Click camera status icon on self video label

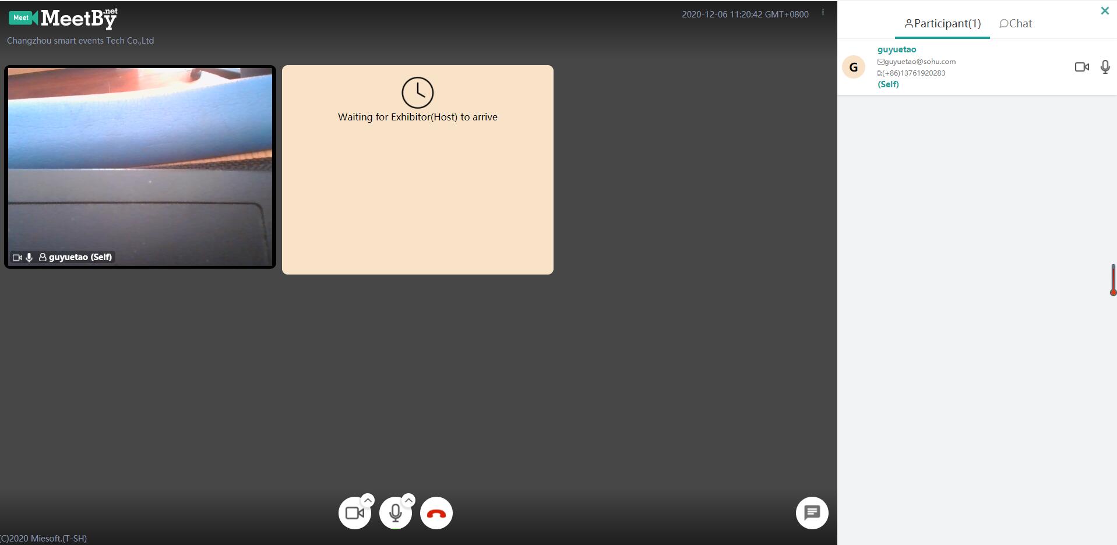click(x=17, y=257)
